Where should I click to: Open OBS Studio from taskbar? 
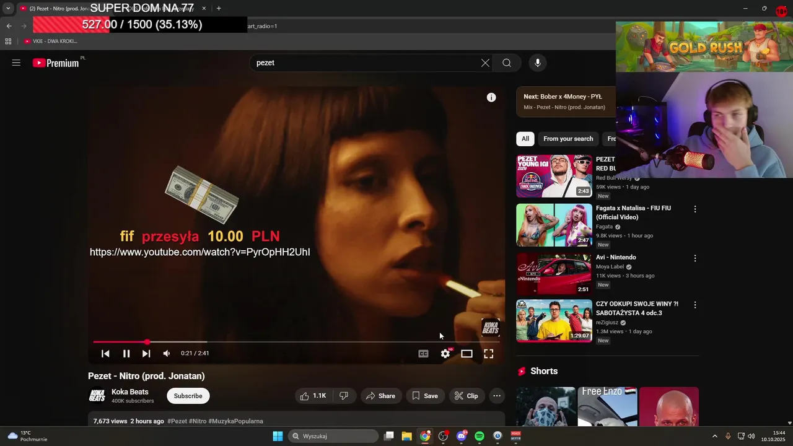click(443, 436)
